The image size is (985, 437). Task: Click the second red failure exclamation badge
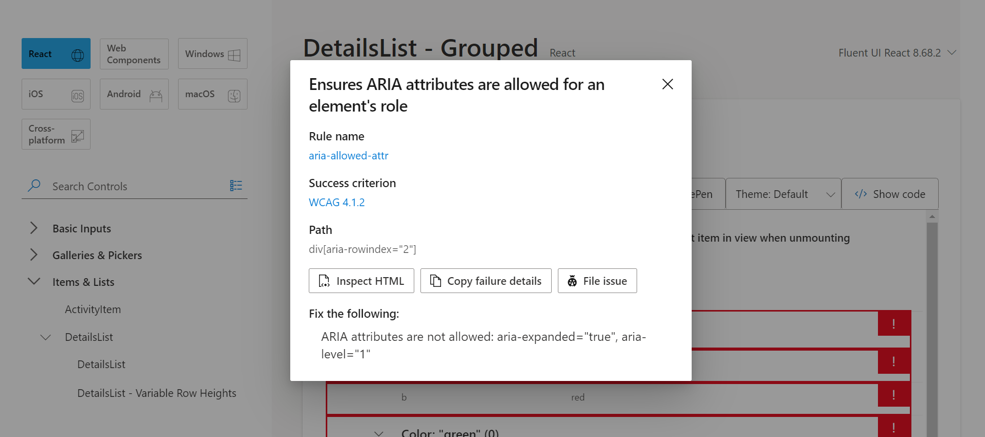[x=894, y=361]
